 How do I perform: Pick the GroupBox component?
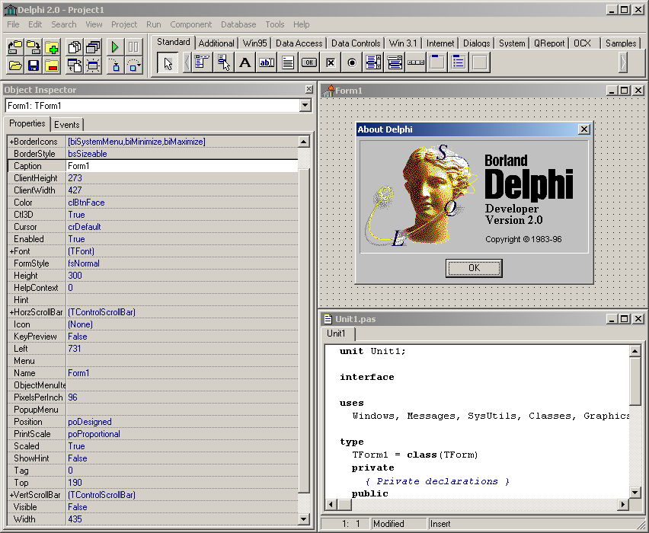pyautogui.click(x=437, y=62)
